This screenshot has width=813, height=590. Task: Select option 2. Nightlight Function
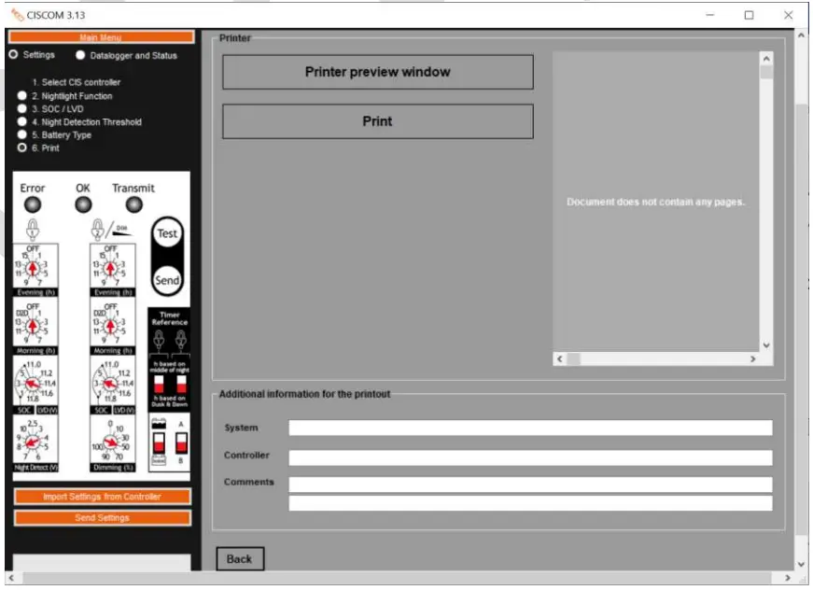point(23,97)
